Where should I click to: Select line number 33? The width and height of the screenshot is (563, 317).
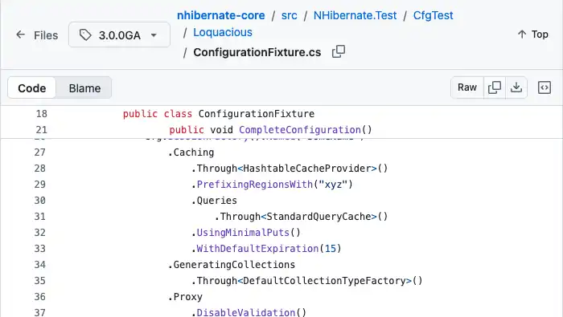40,249
